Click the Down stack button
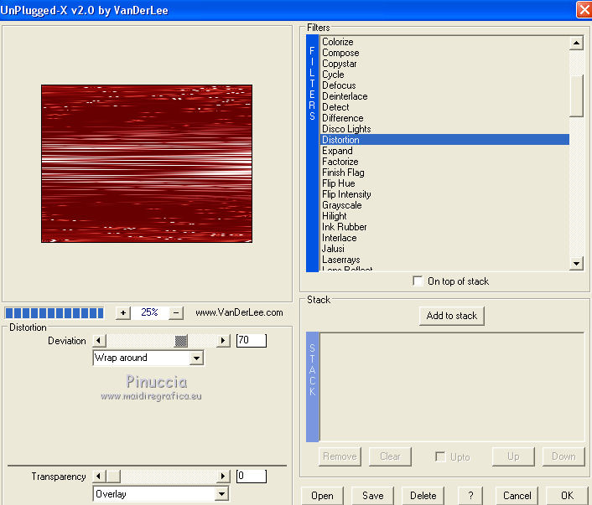The width and height of the screenshot is (592, 505). point(563,456)
